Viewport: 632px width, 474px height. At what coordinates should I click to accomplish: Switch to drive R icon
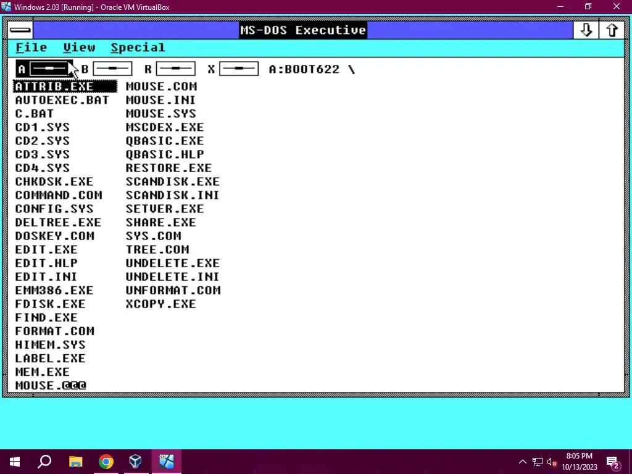[170, 69]
